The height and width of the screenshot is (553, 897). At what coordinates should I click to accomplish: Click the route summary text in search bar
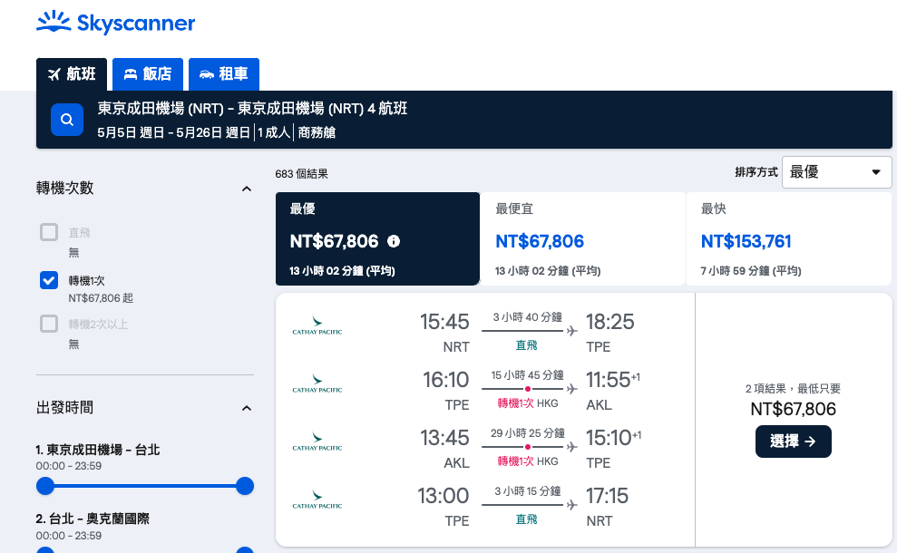point(252,108)
